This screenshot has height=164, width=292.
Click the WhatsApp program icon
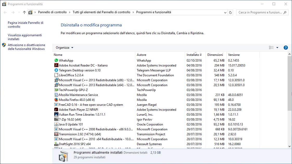56,60
